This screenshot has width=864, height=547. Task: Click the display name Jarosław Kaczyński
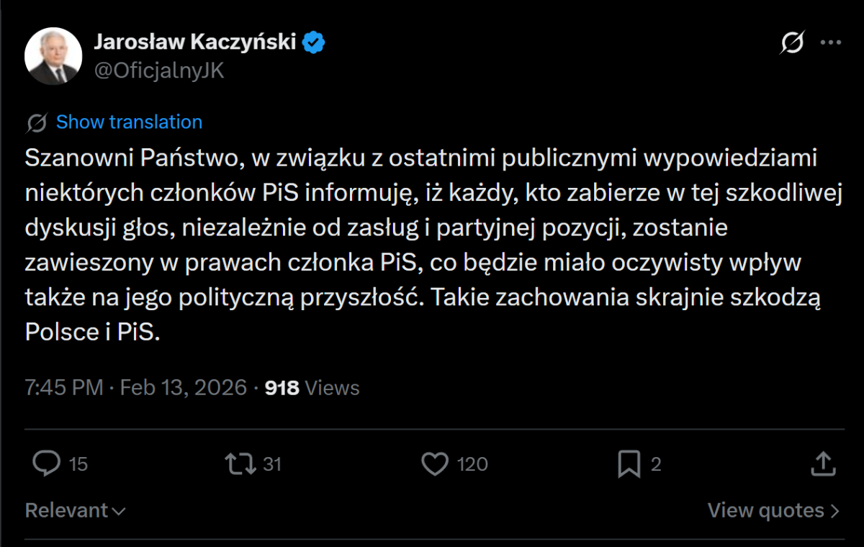coord(194,41)
